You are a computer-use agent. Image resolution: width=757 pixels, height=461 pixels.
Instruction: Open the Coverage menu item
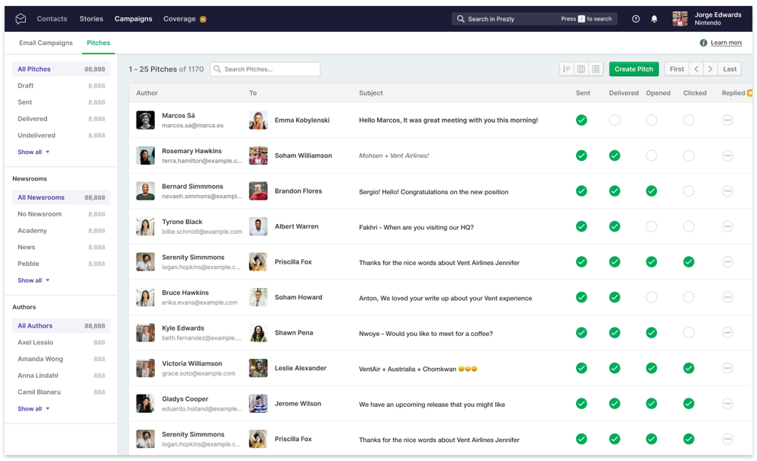point(179,19)
